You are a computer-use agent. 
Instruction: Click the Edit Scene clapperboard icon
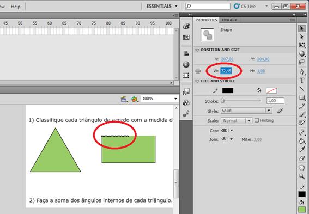(124, 99)
